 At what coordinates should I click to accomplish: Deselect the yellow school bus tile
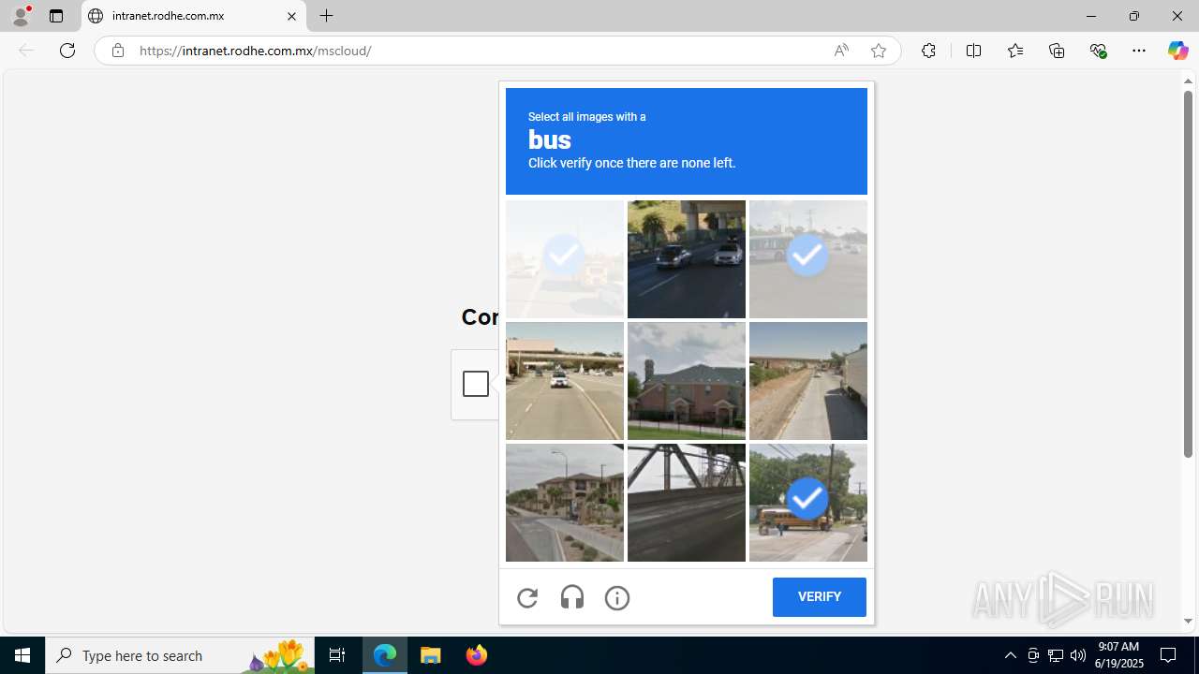[808, 503]
